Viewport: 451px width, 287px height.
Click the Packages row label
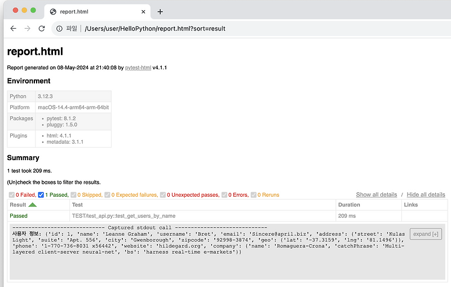click(x=21, y=118)
